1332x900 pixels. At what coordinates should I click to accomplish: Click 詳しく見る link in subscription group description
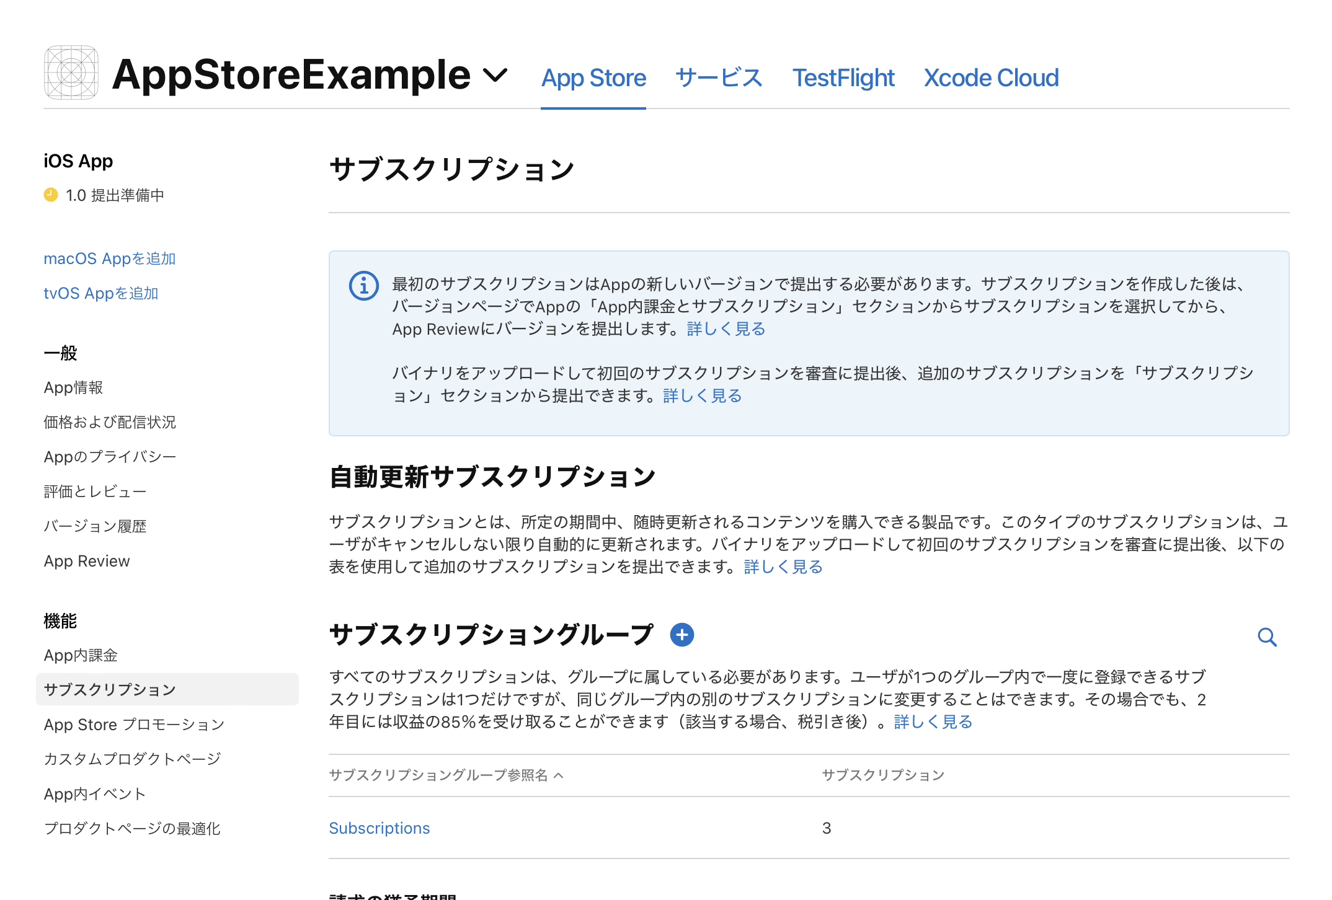coord(933,721)
